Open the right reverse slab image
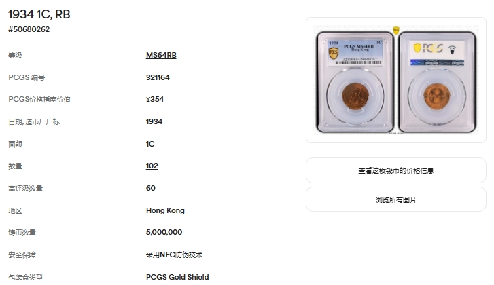The height and width of the screenshot is (285, 494). click(437, 82)
